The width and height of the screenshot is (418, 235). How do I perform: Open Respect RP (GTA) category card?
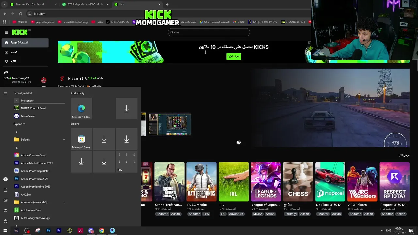(394, 182)
